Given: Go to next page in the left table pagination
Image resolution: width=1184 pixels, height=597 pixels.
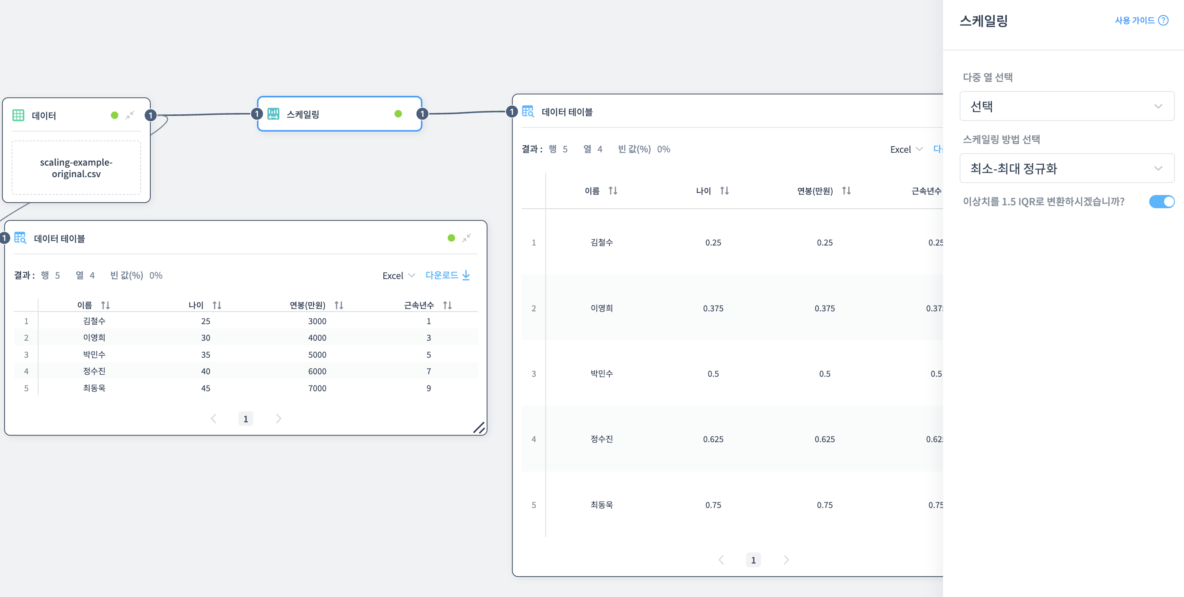Looking at the screenshot, I should [x=279, y=419].
